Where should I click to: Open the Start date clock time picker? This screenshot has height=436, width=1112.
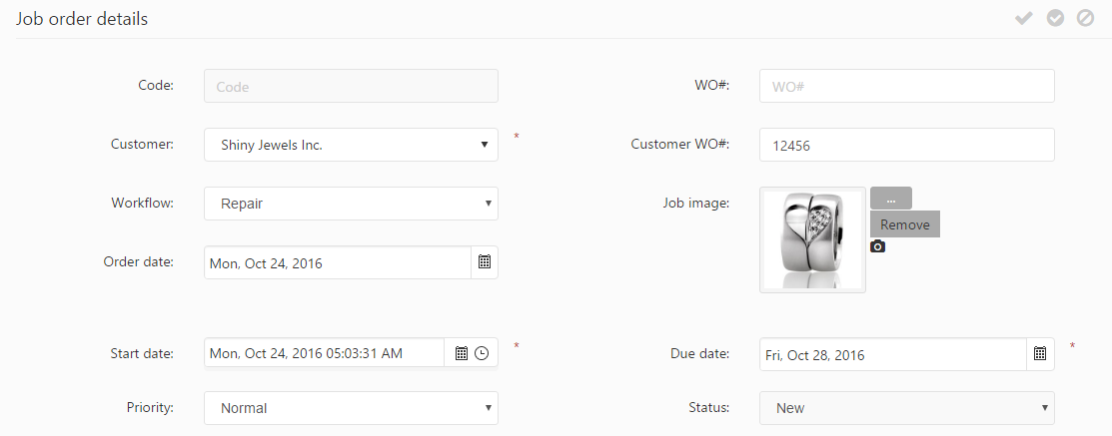click(482, 353)
